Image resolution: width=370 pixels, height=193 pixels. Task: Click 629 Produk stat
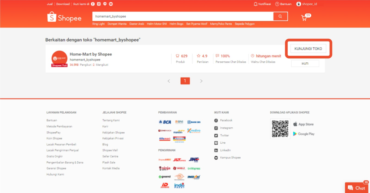tap(181, 58)
